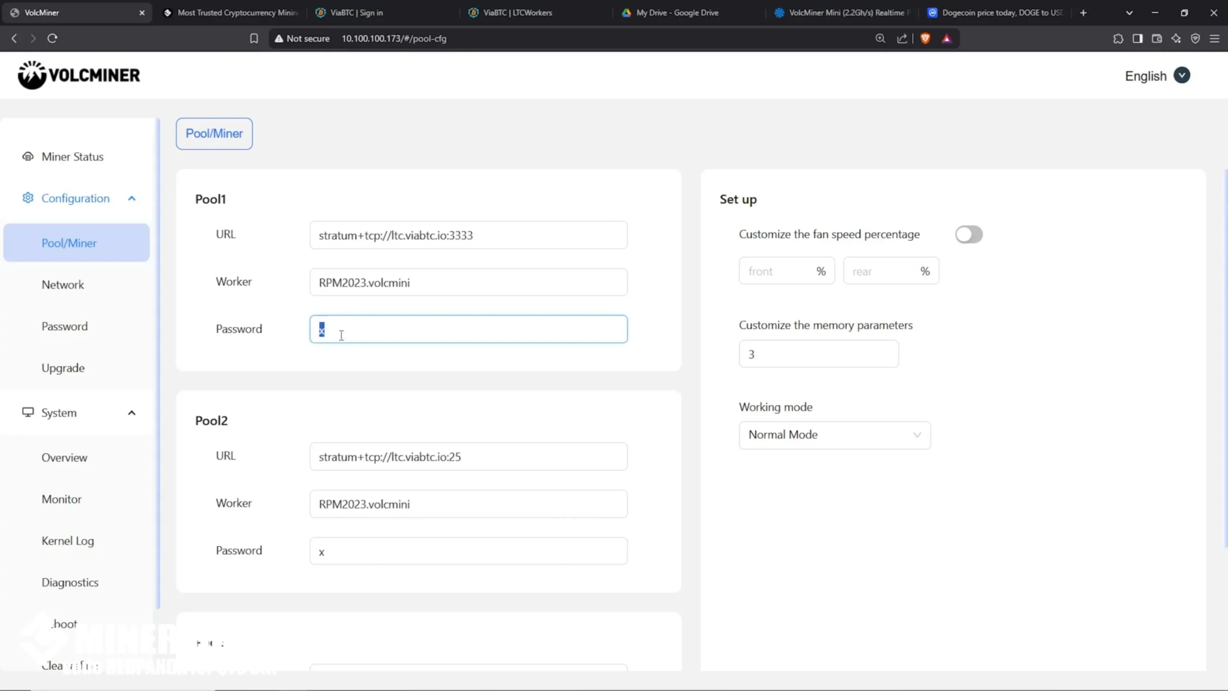
Task: Open the Brave wallet icon
Action: coord(1157,38)
